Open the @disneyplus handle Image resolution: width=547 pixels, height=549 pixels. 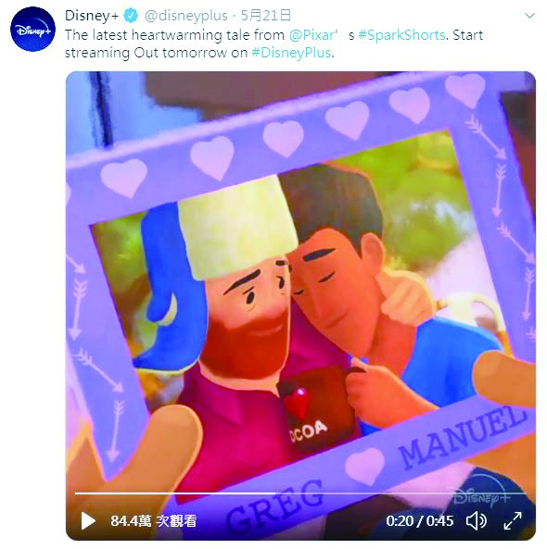click(185, 16)
